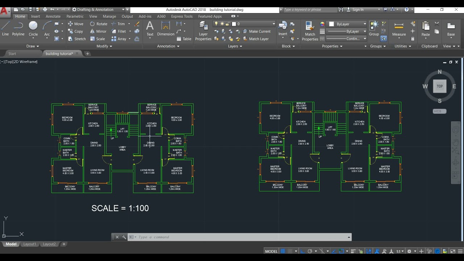Toggle grid display in status bar
Image resolution: width=464 pixels, height=261 pixels.
tap(283, 251)
